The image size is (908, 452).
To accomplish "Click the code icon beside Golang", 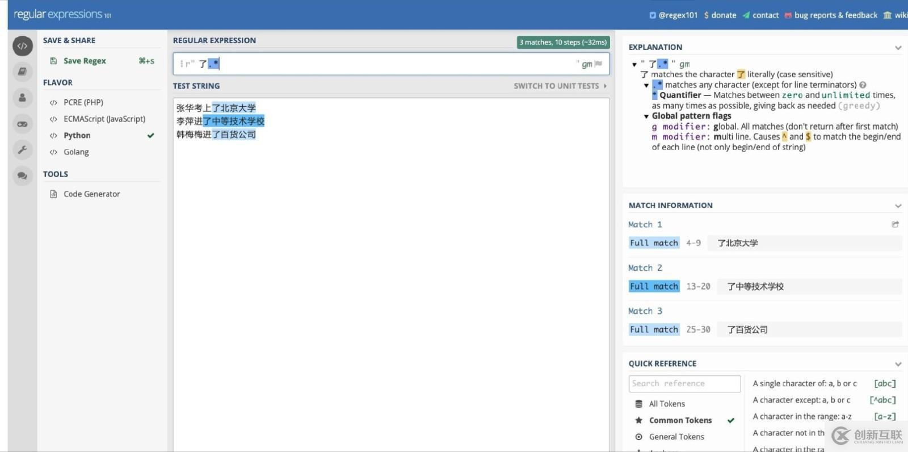I will pos(53,152).
